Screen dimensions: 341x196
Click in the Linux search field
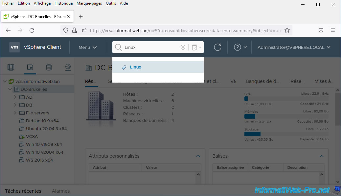151,47
